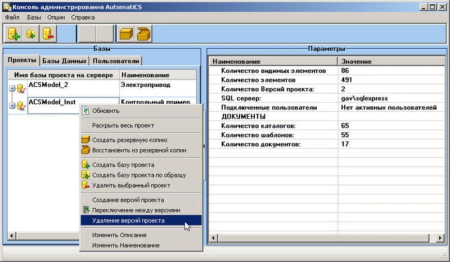Expand the ACSModel_2 tree node

pos(12,89)
